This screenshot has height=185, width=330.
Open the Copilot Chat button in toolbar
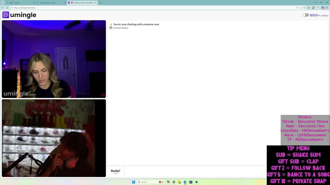pos(325,8)
